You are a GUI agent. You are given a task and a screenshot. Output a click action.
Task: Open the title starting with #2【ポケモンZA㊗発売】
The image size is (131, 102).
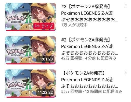coord(89,46)
